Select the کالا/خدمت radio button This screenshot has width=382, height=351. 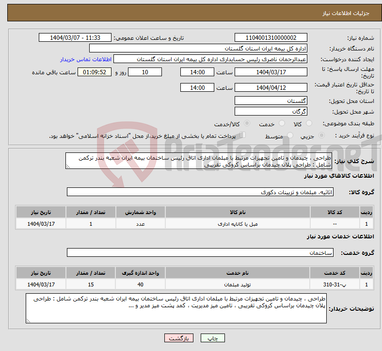coord(247,123)
